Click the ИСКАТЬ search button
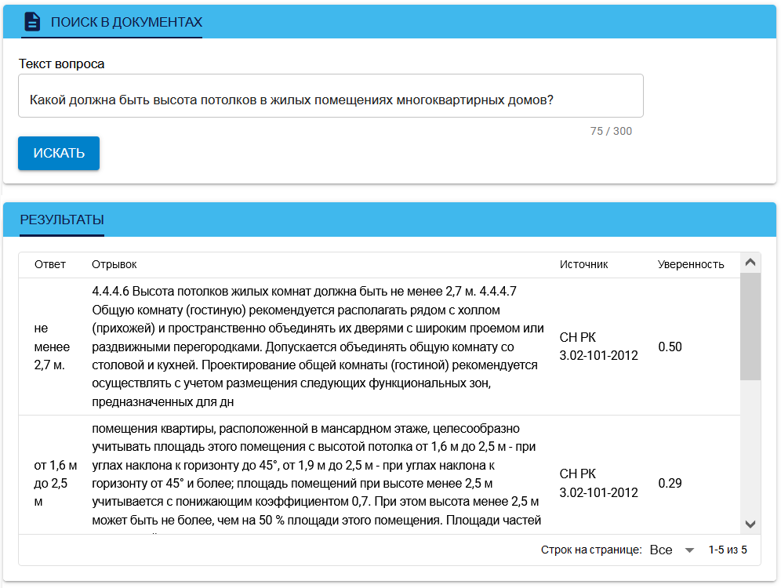The width and height of the screenshot is (781, 588). (x=59, y=153)
